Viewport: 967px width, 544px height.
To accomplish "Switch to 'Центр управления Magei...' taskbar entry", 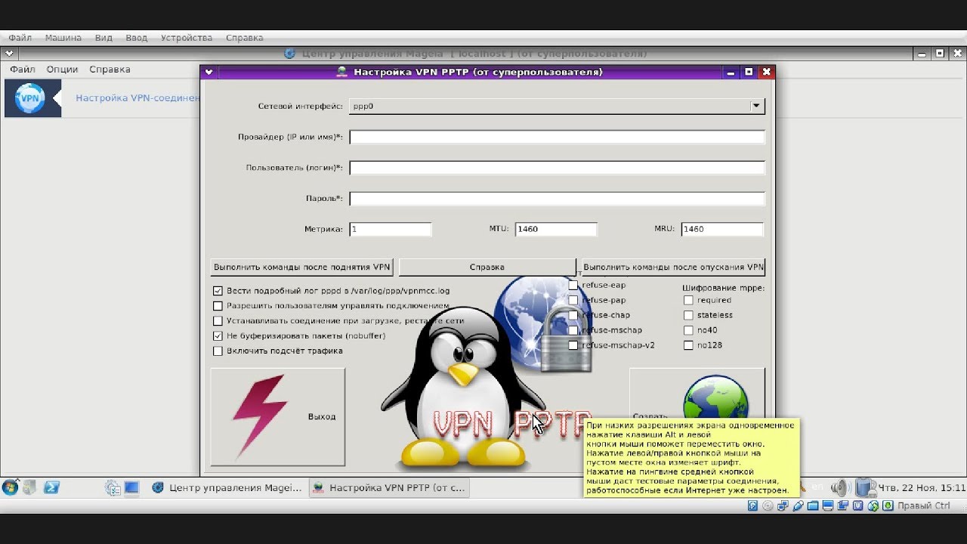I will [227, 487].
